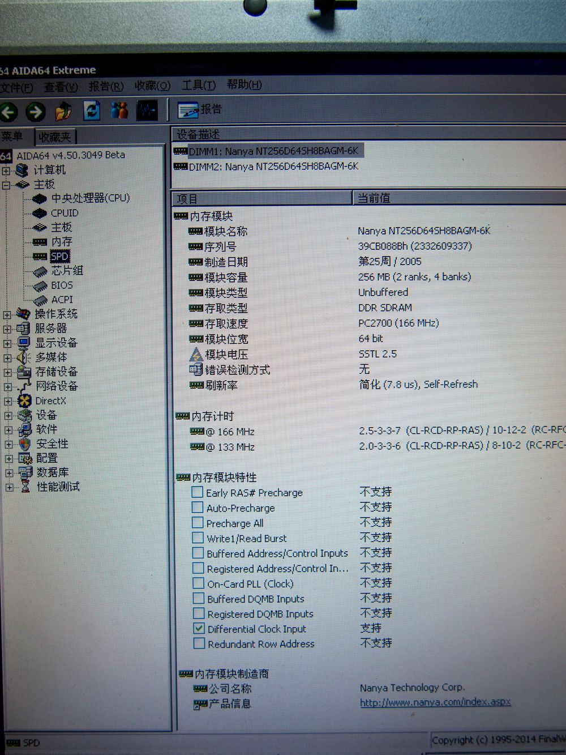The height and width of the screenshot is (755, 566).
Task: Click the 服务器 tree icon
Action: tap(23, 329)
